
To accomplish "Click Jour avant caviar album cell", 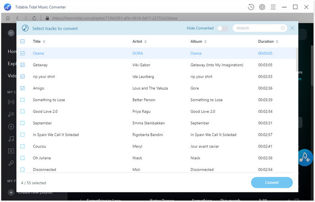I will (x=205, y=147).
